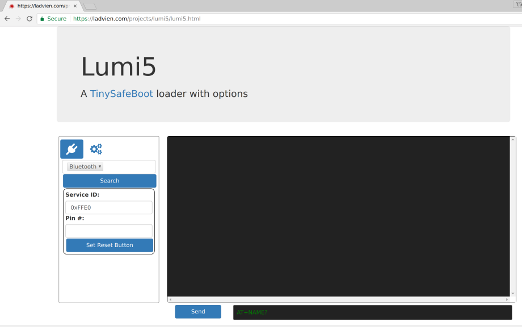Expand the Bluetooth connection type dropdown
Screen dimensions: 522x327
85,167
